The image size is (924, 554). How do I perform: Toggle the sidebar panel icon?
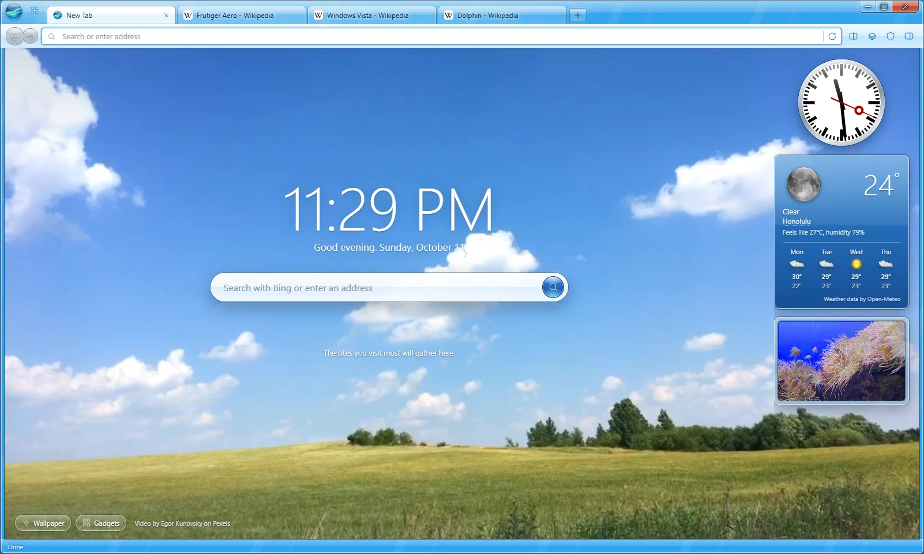pyautogui.click(x=909, y=36)
